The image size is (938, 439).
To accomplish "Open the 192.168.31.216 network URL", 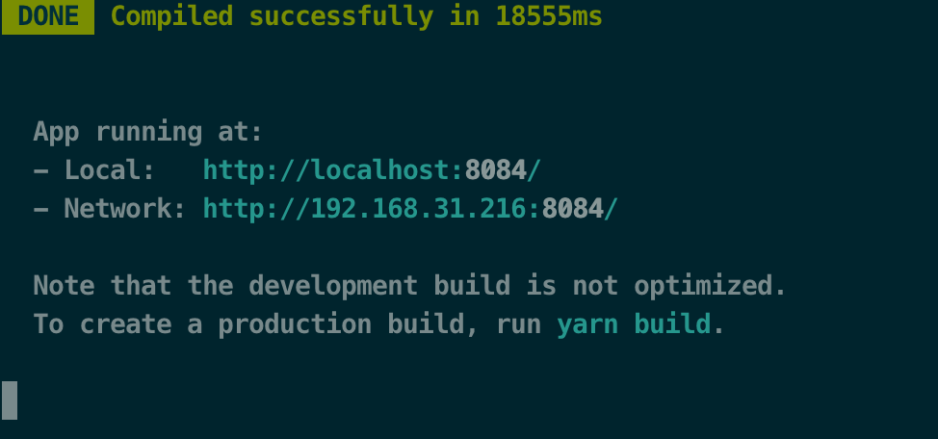I will (x=410, y=208).
